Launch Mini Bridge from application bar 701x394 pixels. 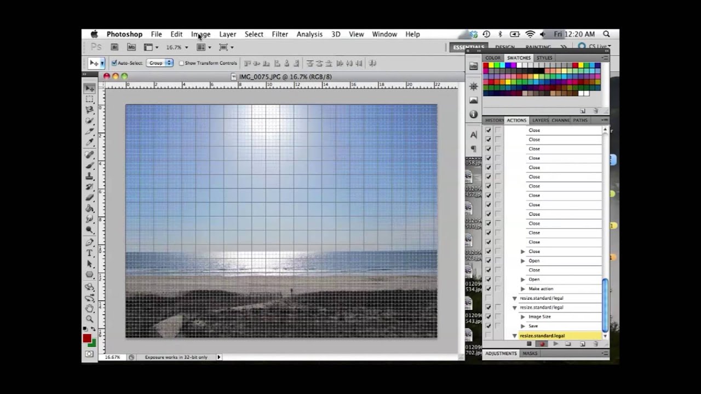click(x=131, y=47)
